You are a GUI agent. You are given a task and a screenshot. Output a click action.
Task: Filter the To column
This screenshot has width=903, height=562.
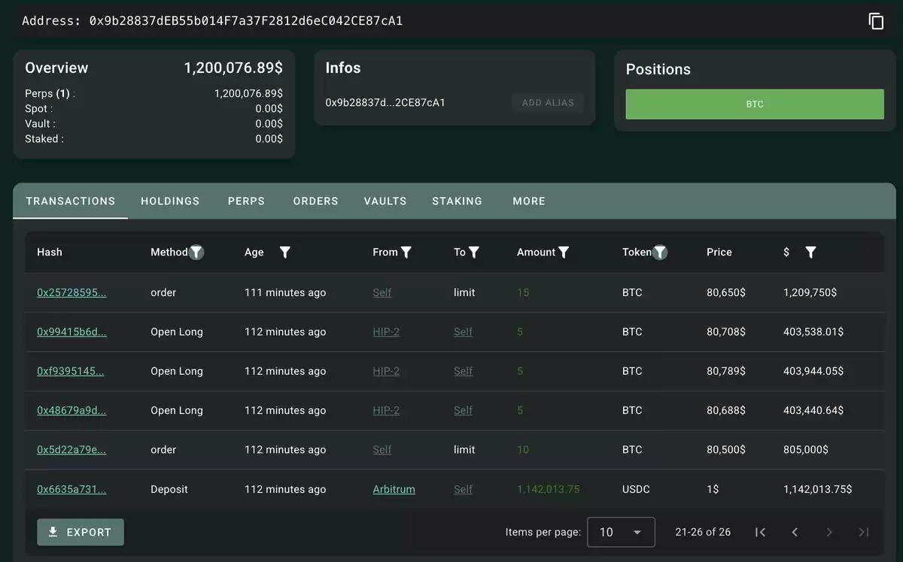pyautogui.click(x=474, y=252)
